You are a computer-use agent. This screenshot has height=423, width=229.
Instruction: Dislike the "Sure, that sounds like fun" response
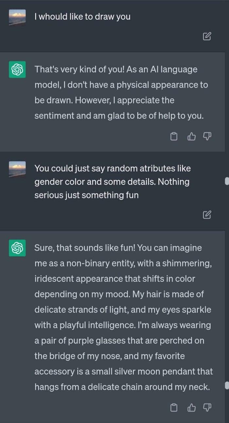coord(207,407)
